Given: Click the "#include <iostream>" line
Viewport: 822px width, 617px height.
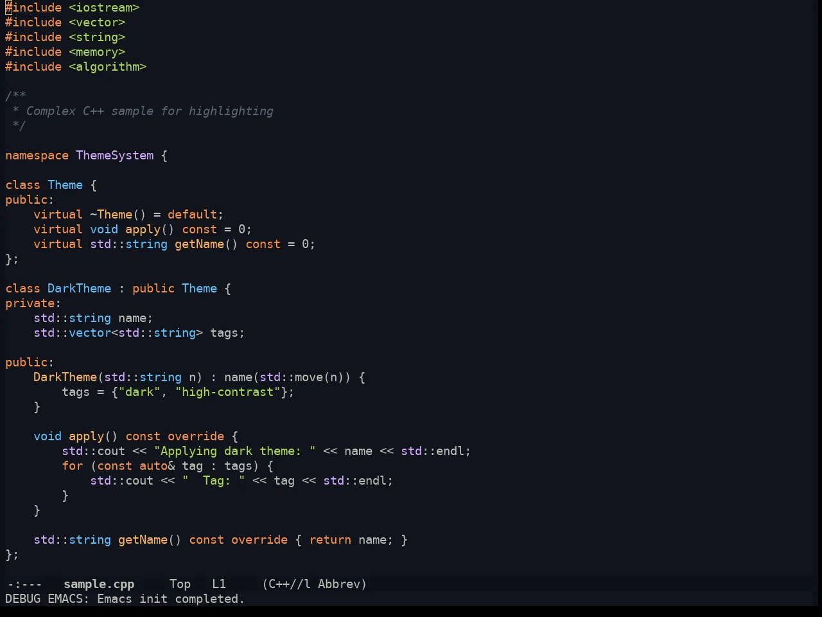Looking at the screenshot, I should point(73,8).
